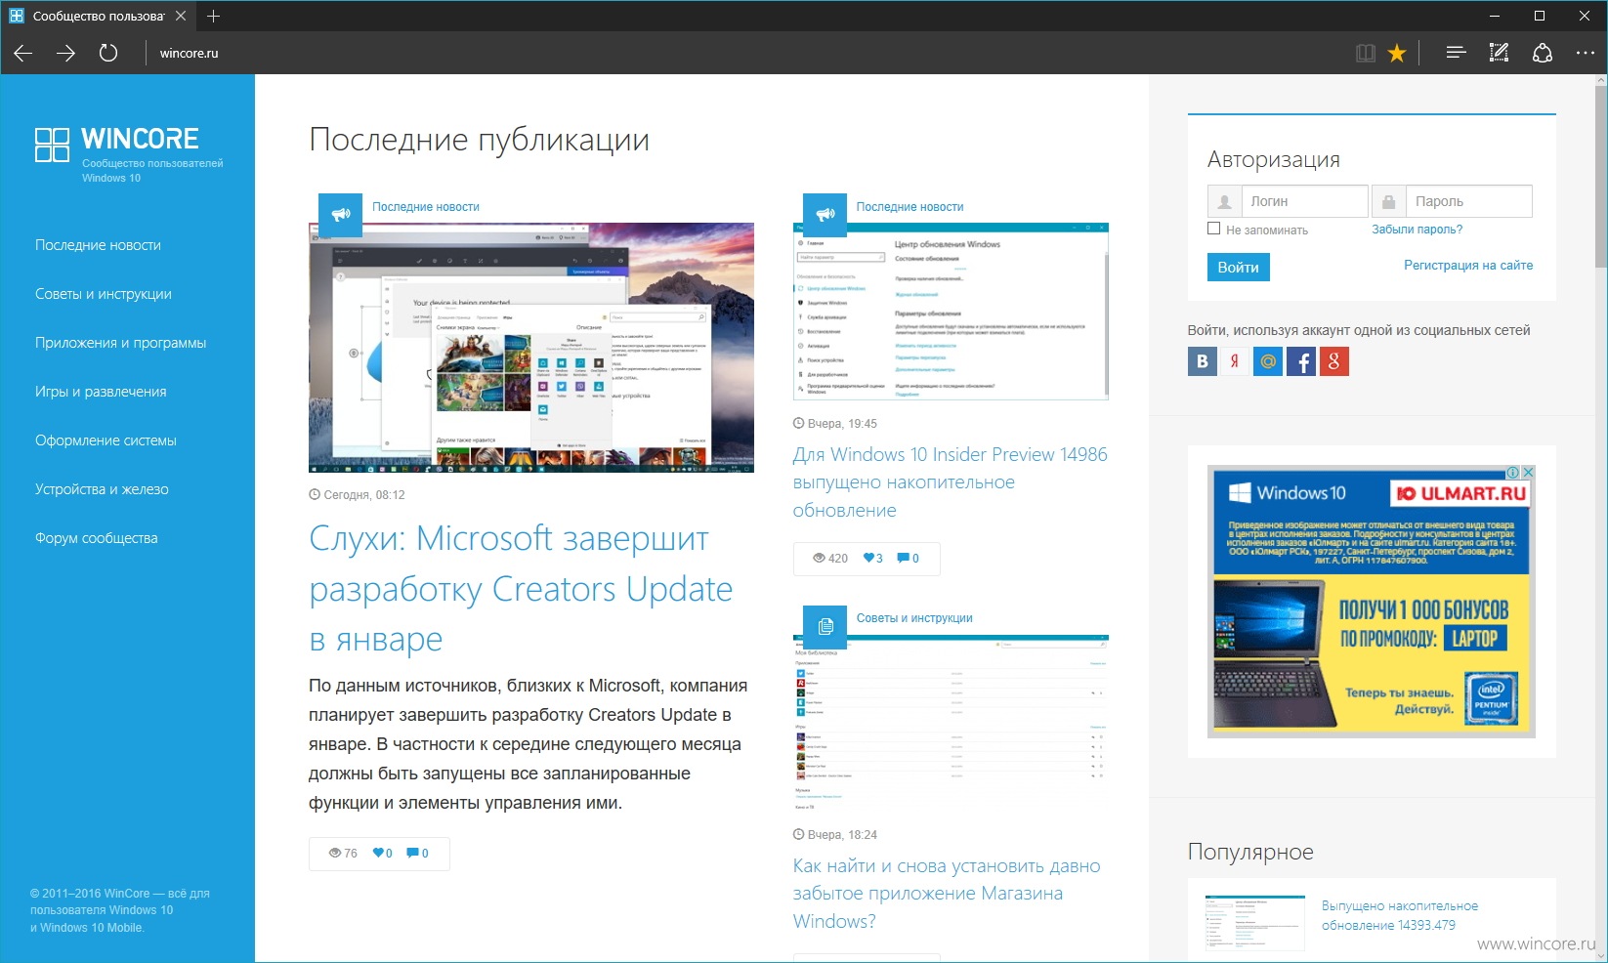Focus the Пароль input field
The height and width of the screenshot is (963, 1608).
[1468, 201]
